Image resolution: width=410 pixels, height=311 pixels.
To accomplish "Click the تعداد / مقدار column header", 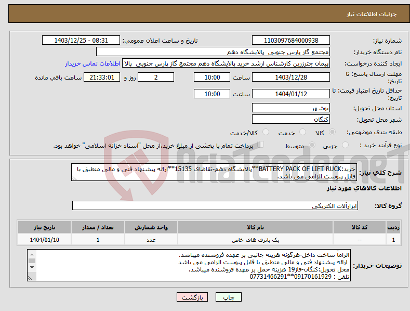I will 98,227.
